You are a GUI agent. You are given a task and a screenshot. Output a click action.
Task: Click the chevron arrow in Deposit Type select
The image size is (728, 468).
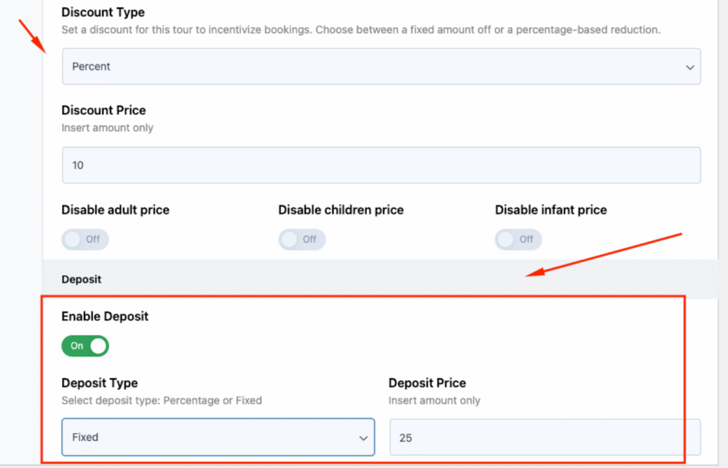363,438
